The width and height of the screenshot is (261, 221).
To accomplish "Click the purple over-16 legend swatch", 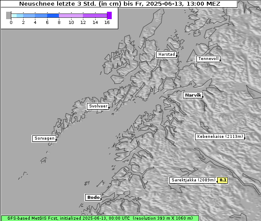I will coord(110,15).
